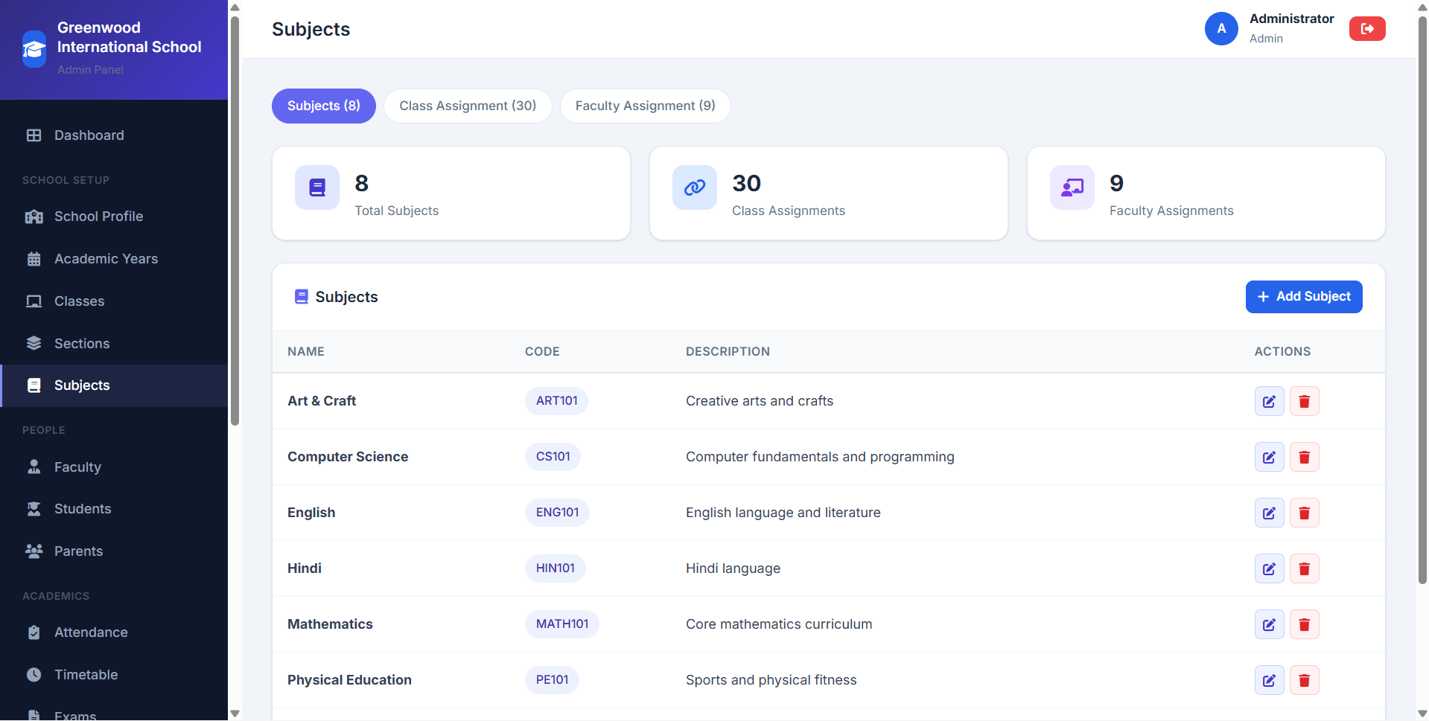
Task: Edit the Mathematics subject row
Action: click(x=1269, y=624)
